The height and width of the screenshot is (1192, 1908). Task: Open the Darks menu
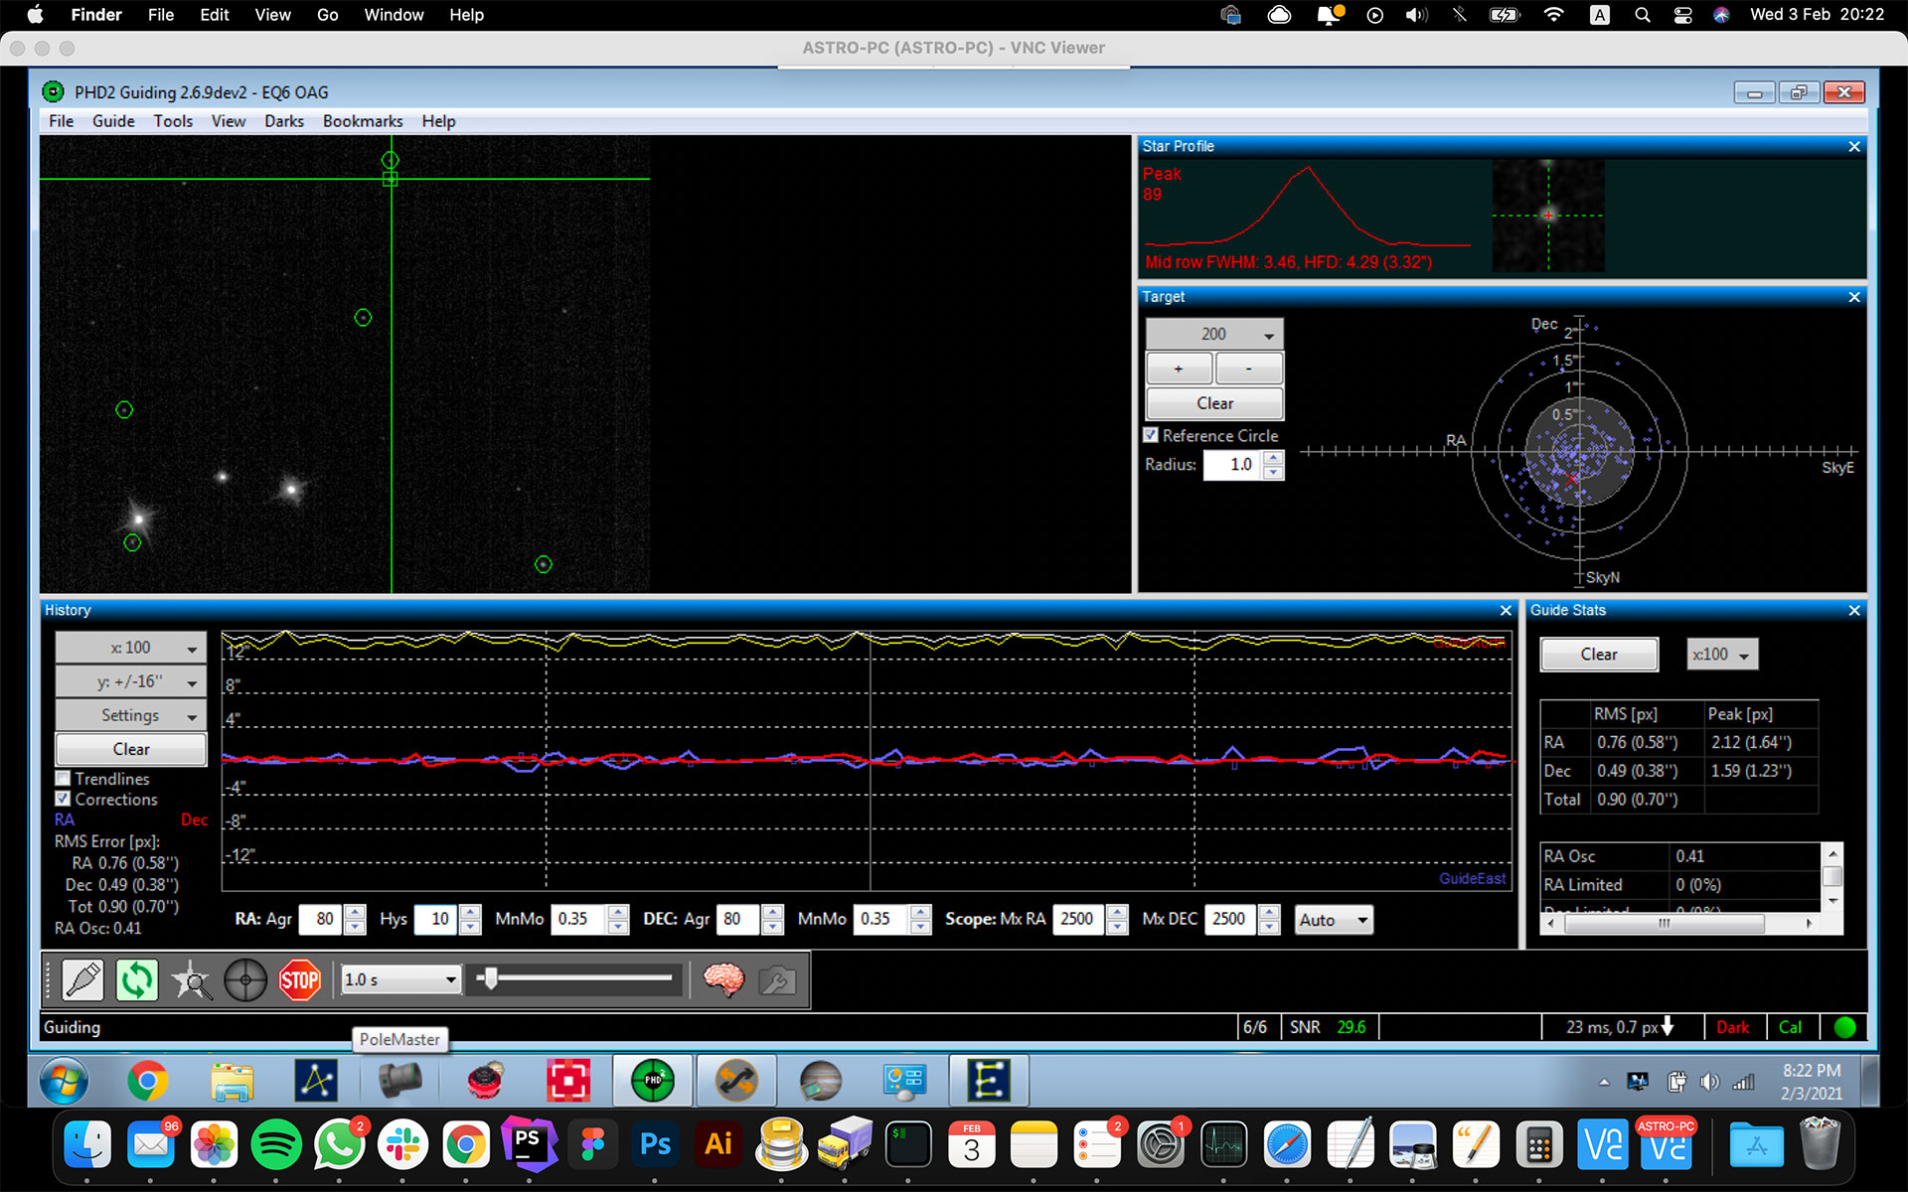284,121
